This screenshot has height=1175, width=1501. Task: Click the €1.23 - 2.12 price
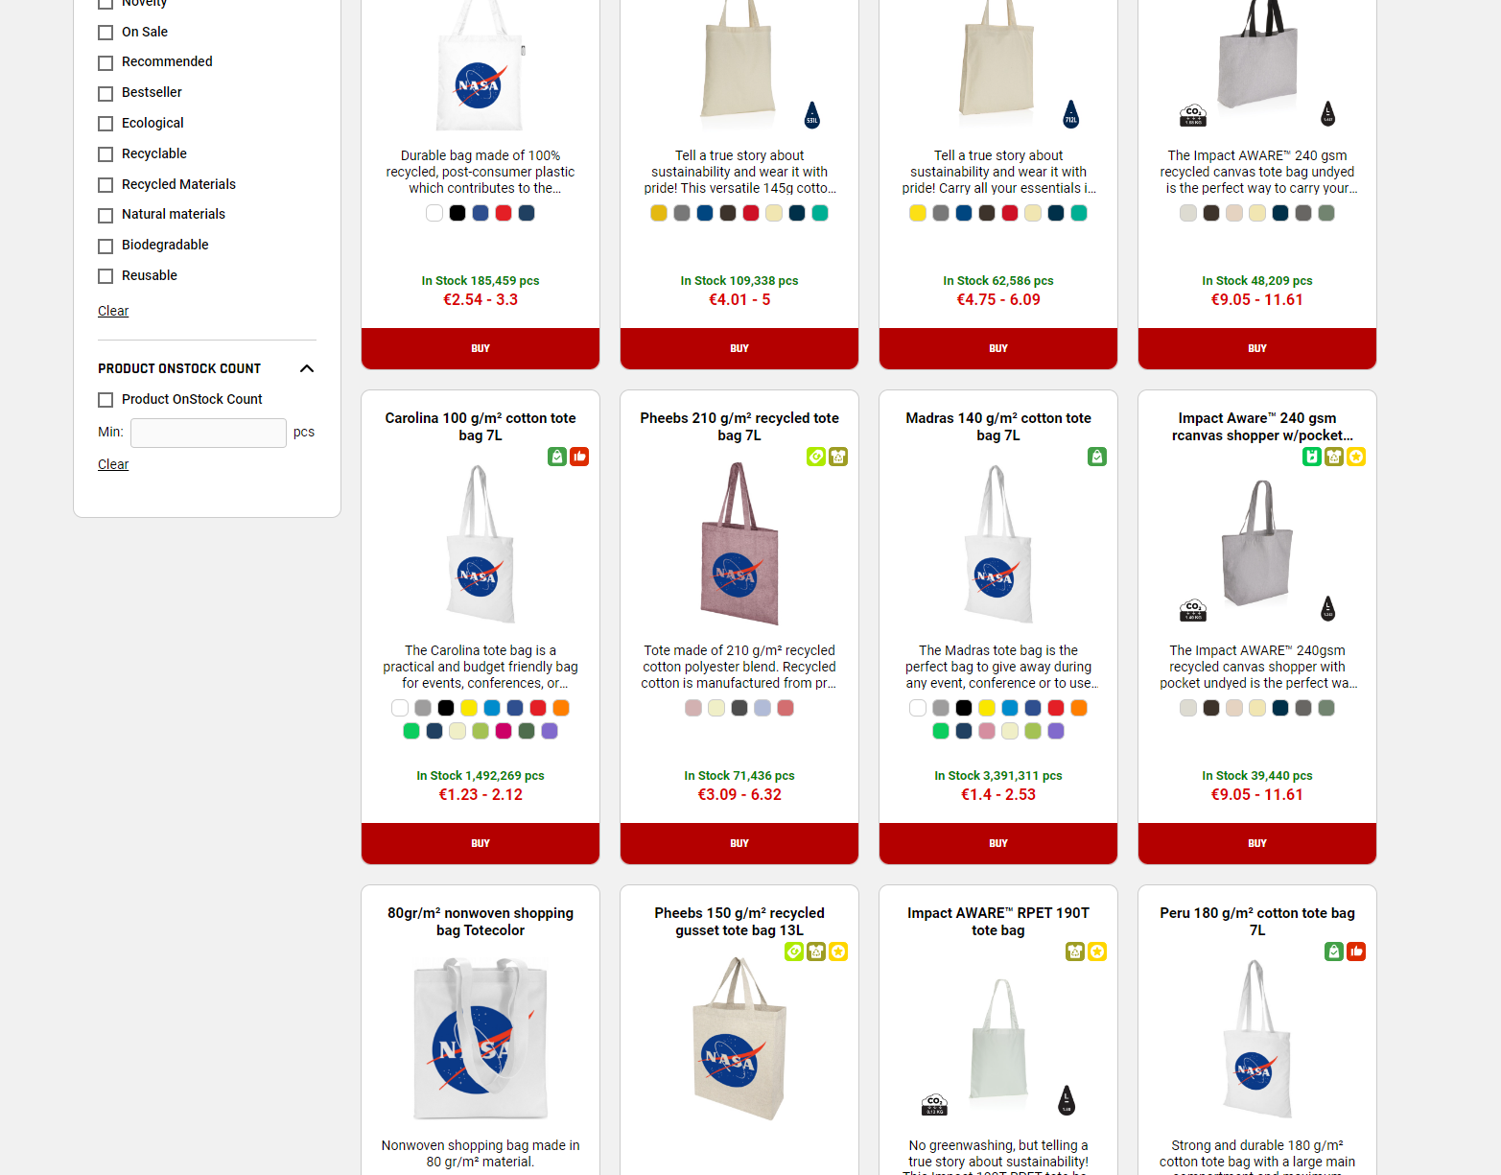[x=481, y=794]
